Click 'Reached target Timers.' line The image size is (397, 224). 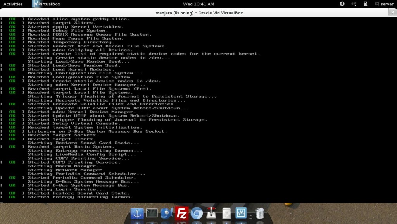click(x=62, y=139)
